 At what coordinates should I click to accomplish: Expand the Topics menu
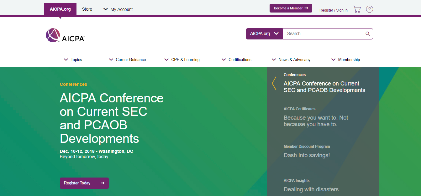[73, 60]
